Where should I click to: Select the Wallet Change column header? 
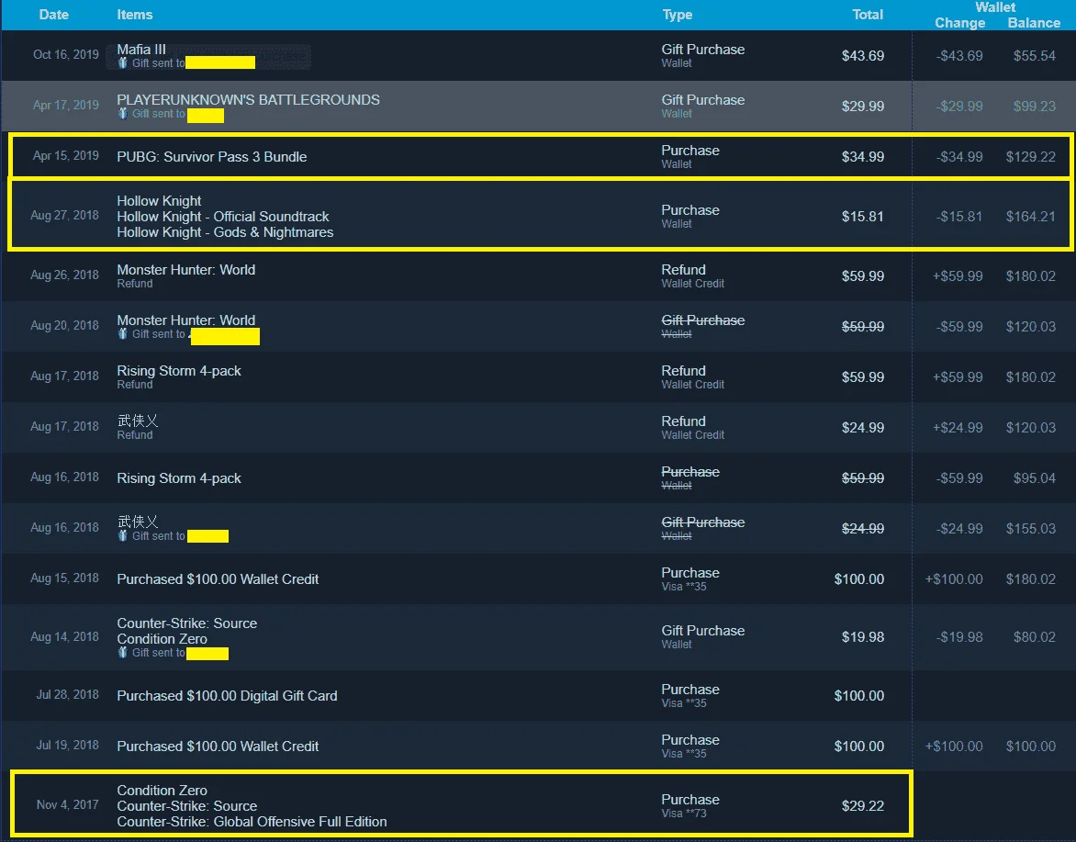[x=960, y=23]
